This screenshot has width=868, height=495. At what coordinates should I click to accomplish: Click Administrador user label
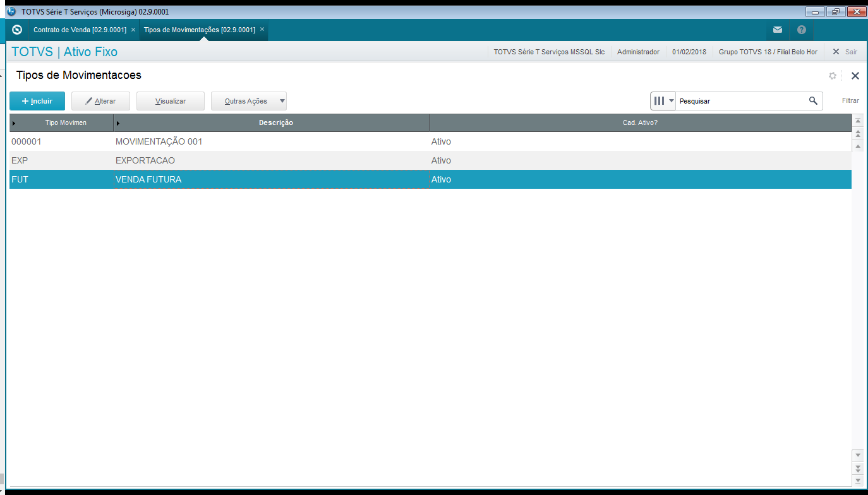pos(638,52)
